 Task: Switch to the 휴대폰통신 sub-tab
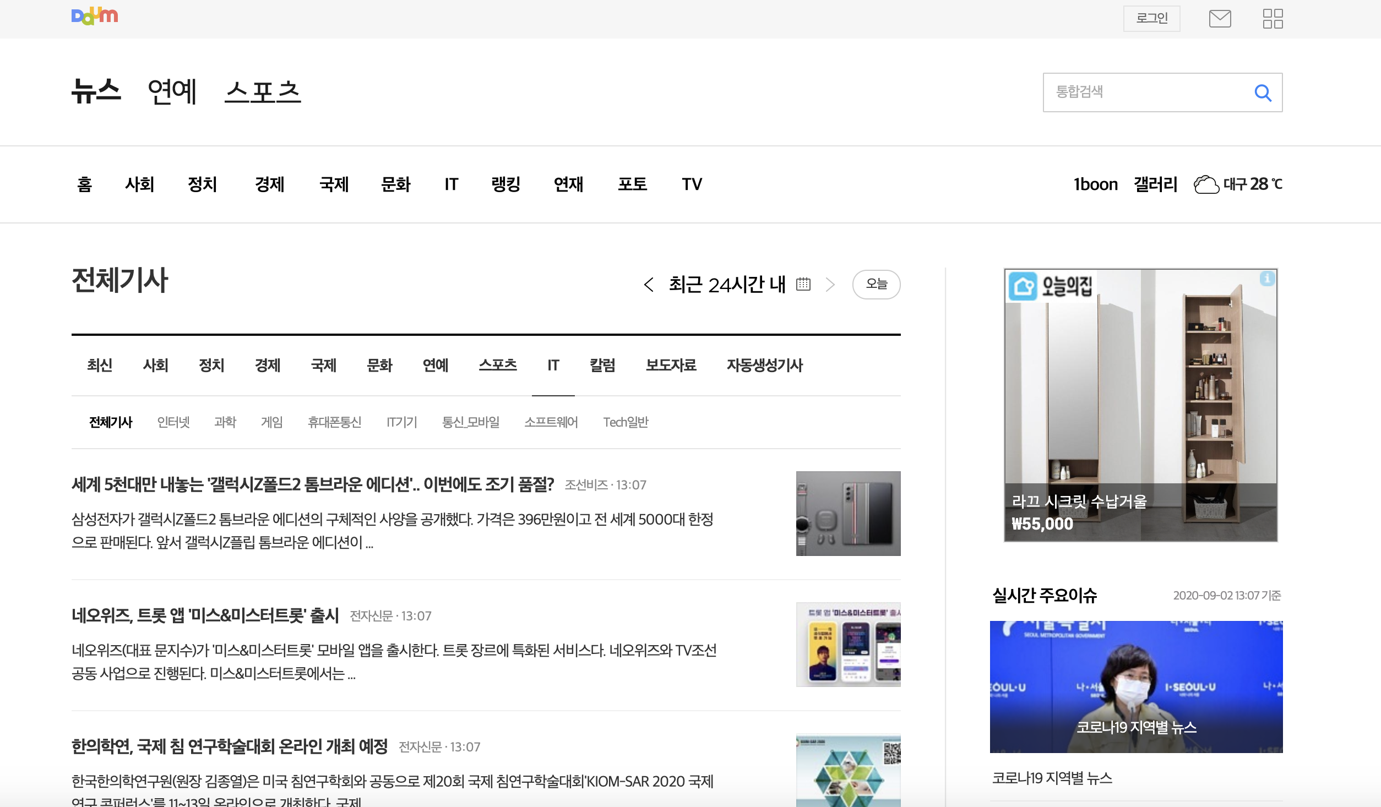pyautogui.click(x=334, y=422)
